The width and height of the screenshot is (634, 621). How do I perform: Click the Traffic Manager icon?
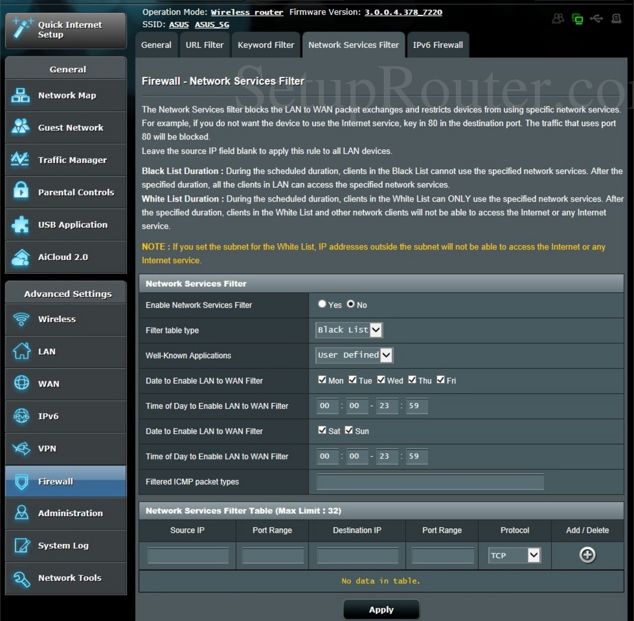pyautogui.click(x=21, y=160)
